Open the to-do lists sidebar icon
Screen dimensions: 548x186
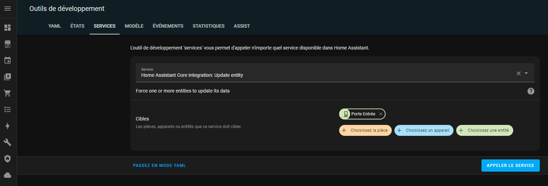[8, 110]
